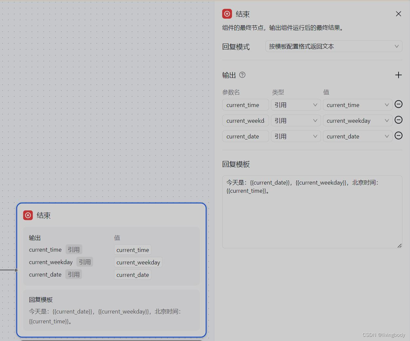The image size is (410, 341).
Task: Click current_time value chip in node
Action: 133,250
